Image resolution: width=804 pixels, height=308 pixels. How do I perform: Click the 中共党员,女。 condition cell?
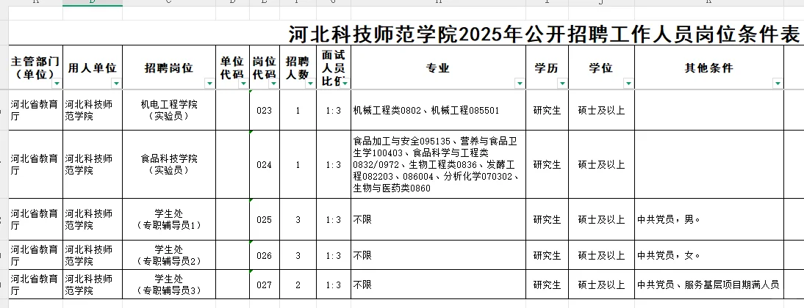709,254
